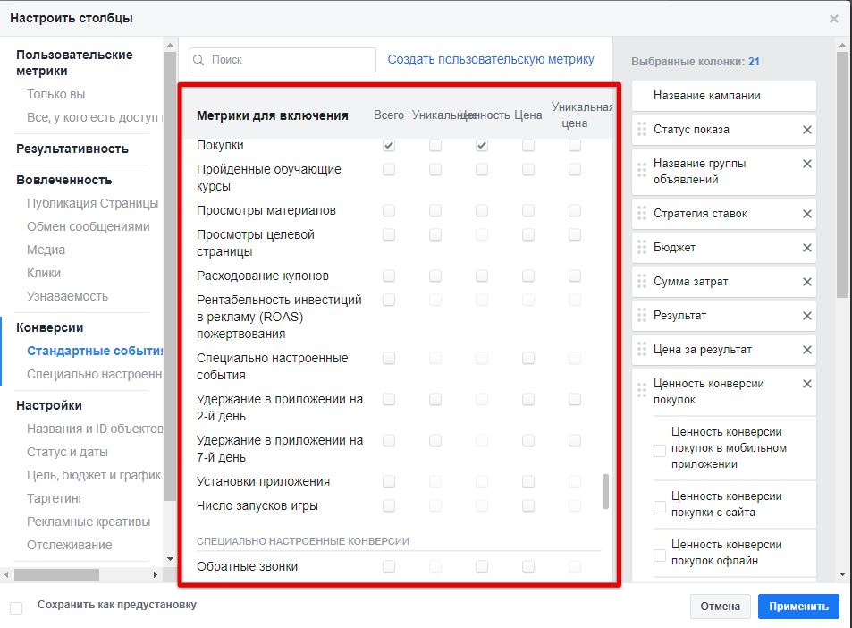Select Специально настроенные under Конверсии

tap(95, 374)
